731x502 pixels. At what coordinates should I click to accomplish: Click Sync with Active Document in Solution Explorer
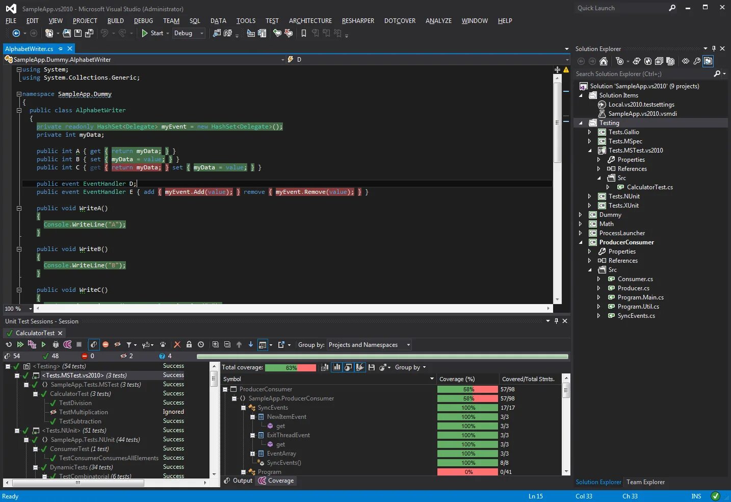637,61
